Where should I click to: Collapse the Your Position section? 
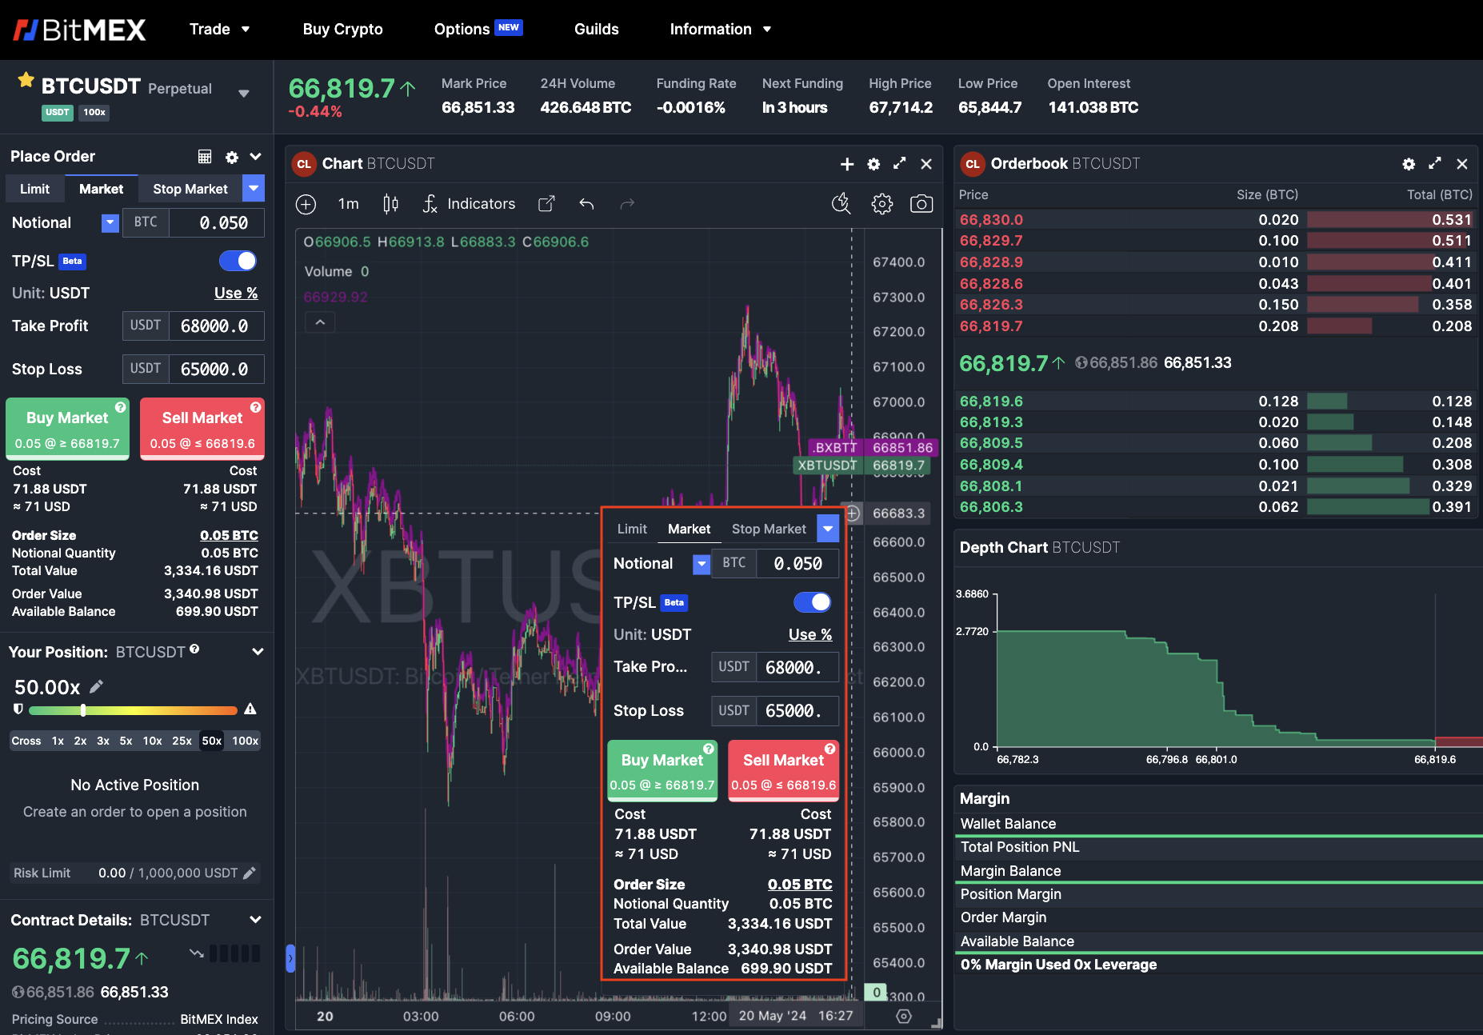click(257, 652)
